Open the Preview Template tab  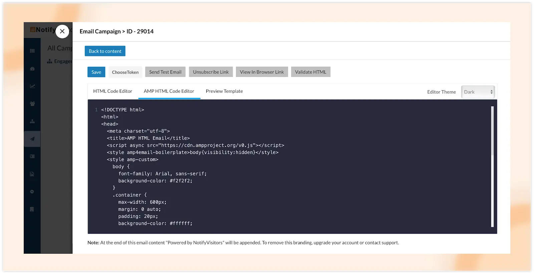(224, 91)
